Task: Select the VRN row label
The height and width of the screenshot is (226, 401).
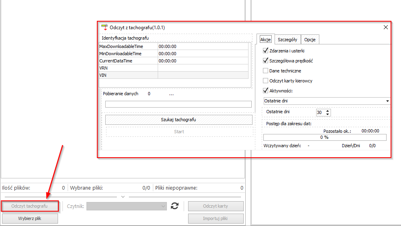Action: pos(103,68)
